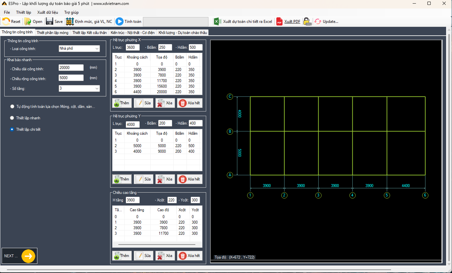Switch to Thiết lập Kết cấu thân tab
Image resolution: width=452 pixels, height=273 pixels.
coord(89,33)
